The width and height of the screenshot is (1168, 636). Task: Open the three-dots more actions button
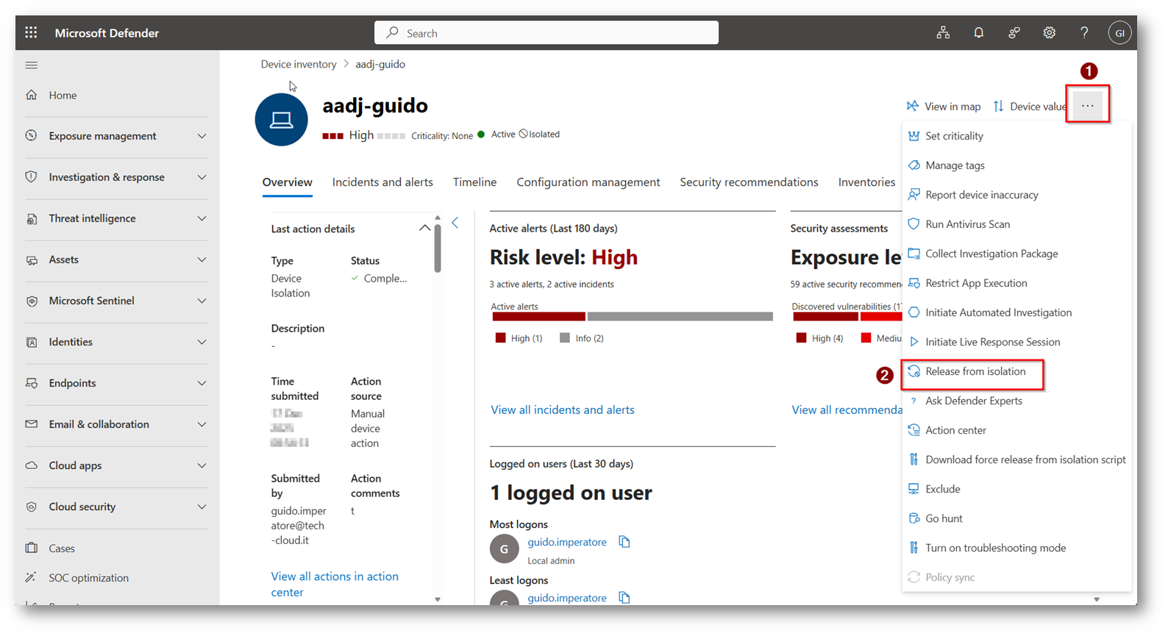tap(1087, 106)
